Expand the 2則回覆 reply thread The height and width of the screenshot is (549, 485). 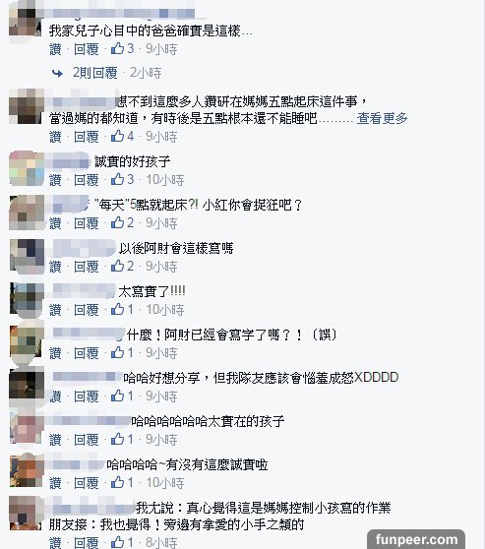pyautogui.click(x=94, y=73)
